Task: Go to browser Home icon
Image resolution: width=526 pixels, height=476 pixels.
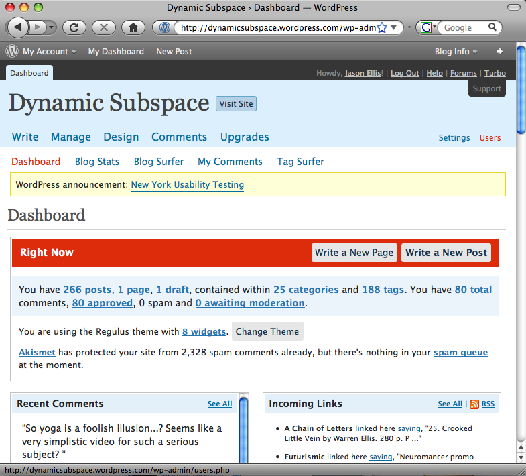Action: 133,27
